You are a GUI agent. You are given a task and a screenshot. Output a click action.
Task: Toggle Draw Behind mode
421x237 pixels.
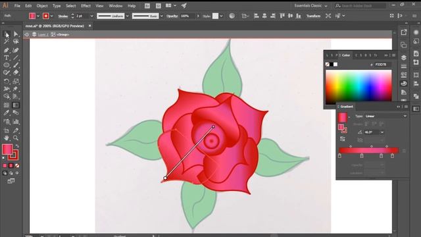[x=11, y=173]
